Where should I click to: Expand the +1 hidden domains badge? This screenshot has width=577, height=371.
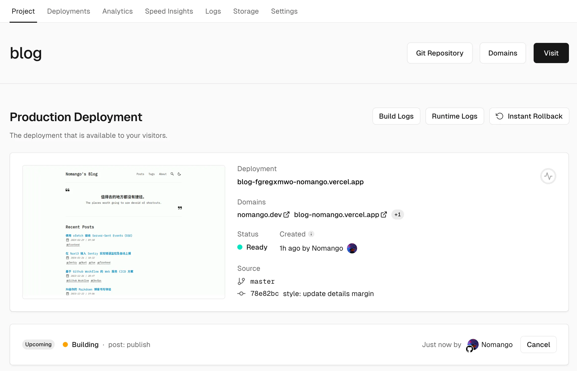[x=397, y=215]
